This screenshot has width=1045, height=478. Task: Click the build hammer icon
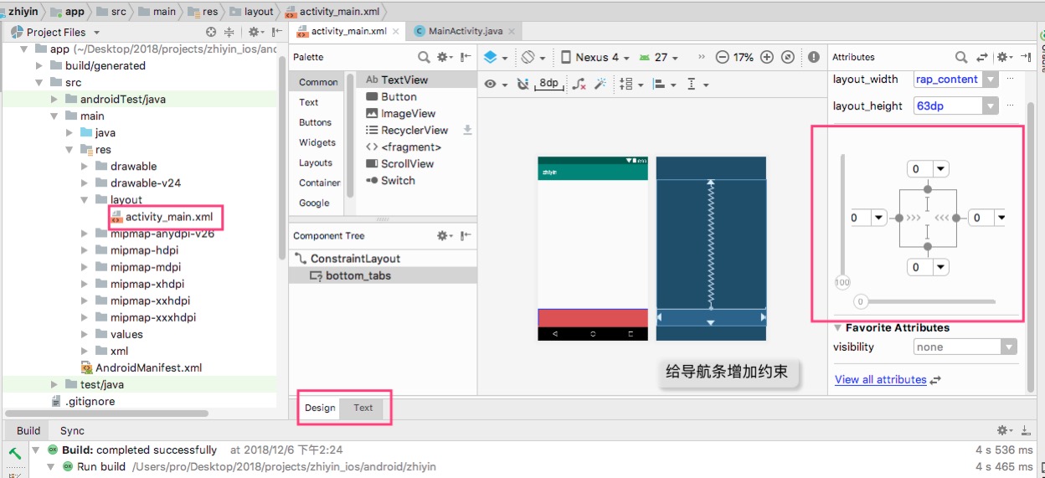click(14, 453)
